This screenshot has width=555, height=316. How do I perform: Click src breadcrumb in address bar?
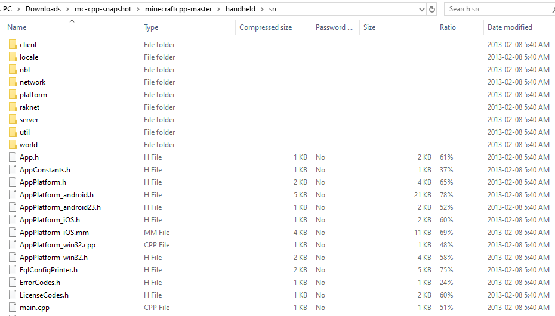[273, 9]
